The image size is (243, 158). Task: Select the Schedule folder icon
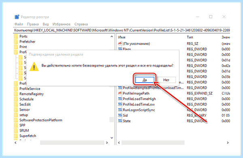(x=16, y=99)
